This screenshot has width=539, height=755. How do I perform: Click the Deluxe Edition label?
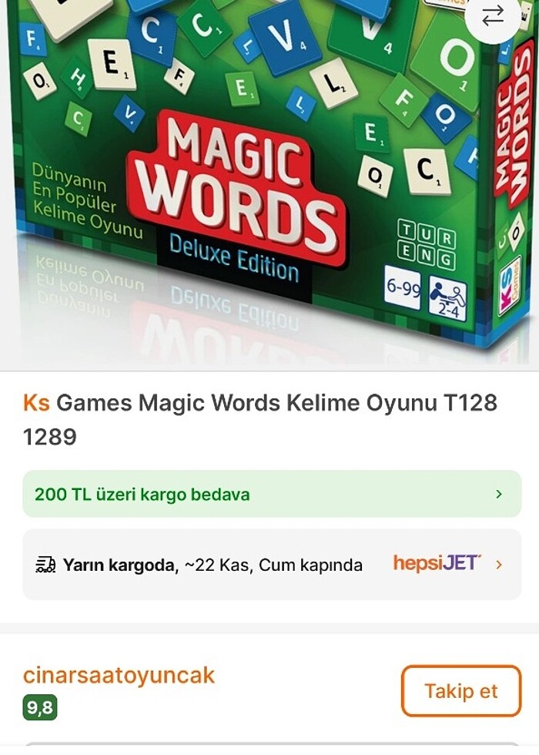[x=234, y=258]
